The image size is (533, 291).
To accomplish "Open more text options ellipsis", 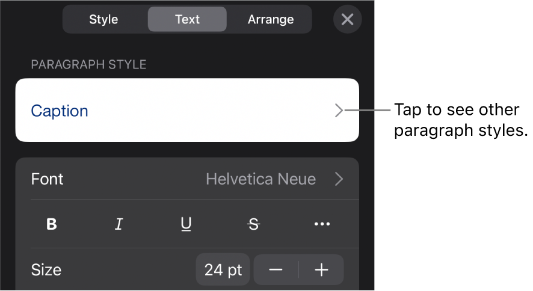I will pos(322,224).
